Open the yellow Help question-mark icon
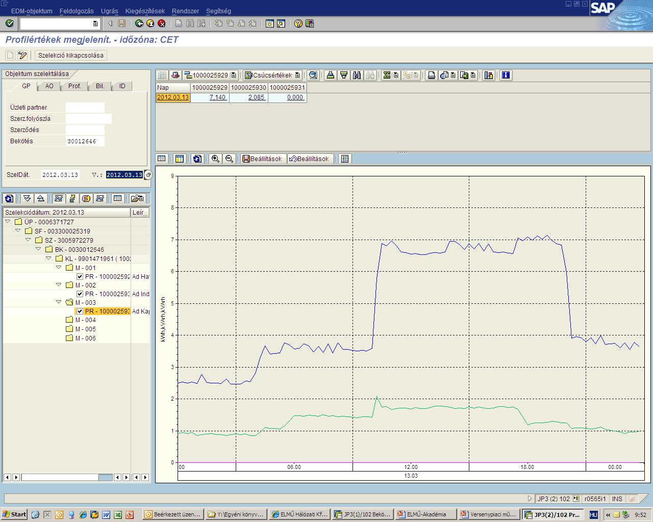The image size is (653, 522). pyautogui.click(x=298, y=23)
